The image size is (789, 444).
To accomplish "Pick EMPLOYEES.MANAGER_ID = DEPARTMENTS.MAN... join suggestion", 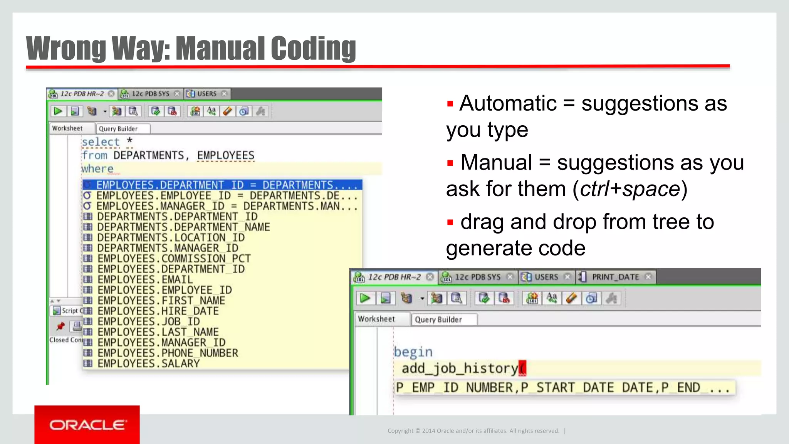I will [222, 206].
